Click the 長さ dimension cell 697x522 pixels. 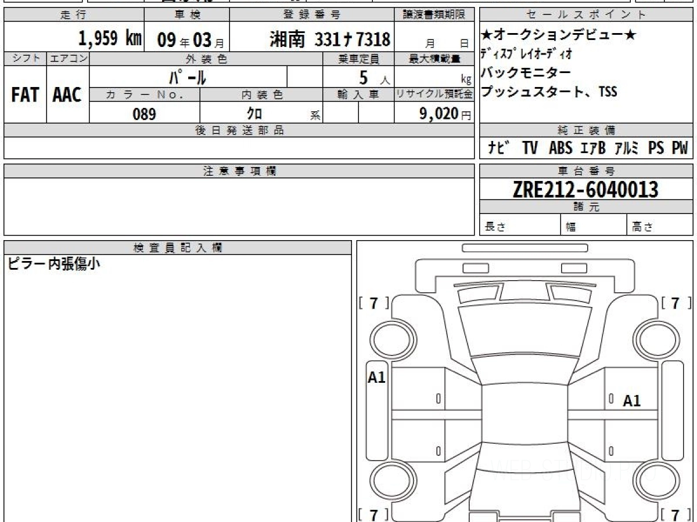pyautogui.click(x=520, y=225)
